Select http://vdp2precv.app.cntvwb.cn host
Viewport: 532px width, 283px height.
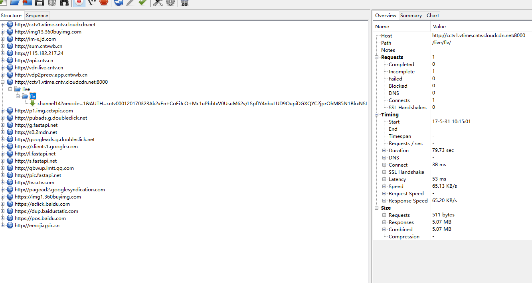click(x=51, y=75)
